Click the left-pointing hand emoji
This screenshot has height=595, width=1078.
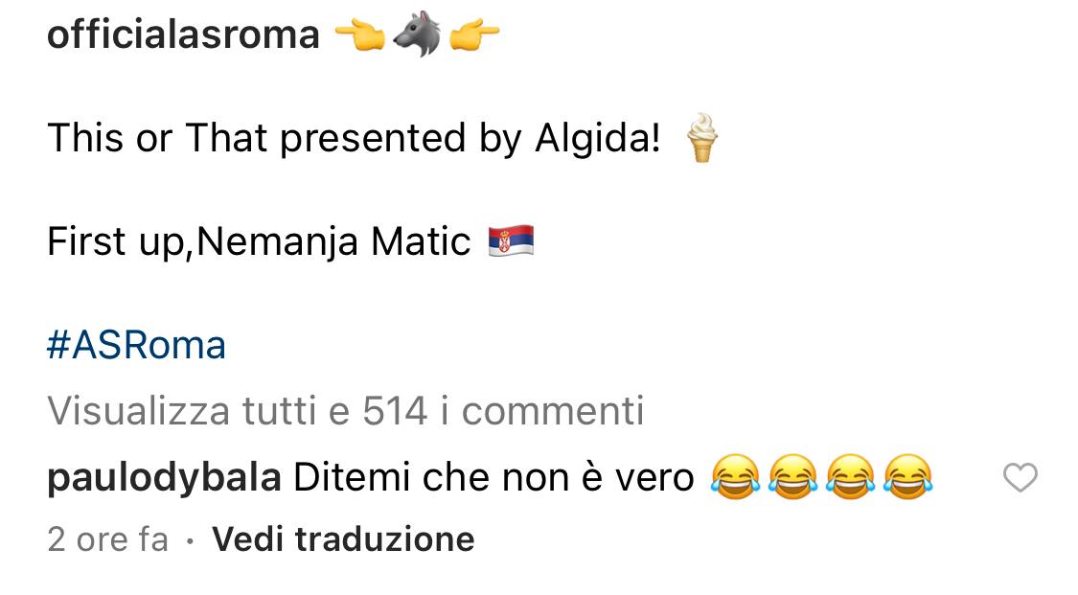[359, 35]
